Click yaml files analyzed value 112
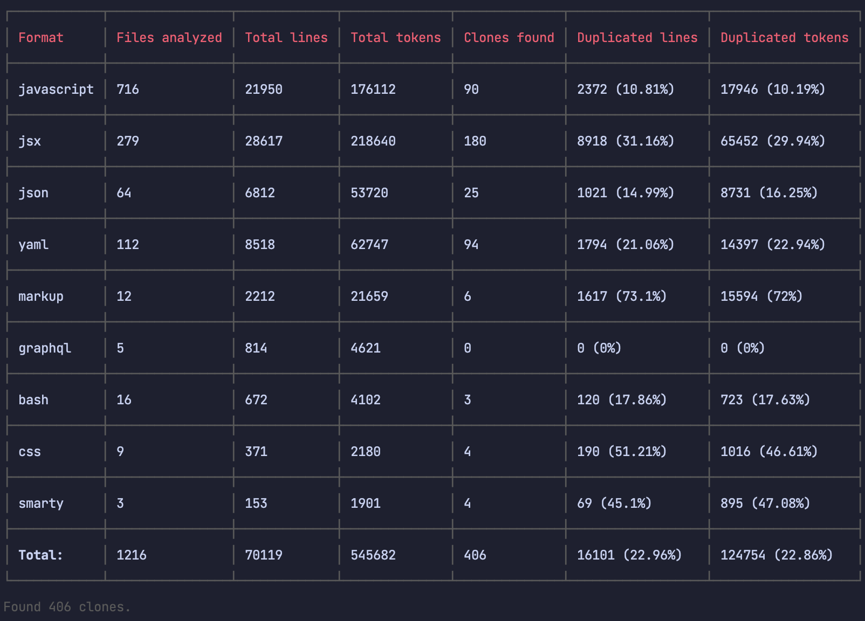865x621 pixels. [x=128, y=245]
